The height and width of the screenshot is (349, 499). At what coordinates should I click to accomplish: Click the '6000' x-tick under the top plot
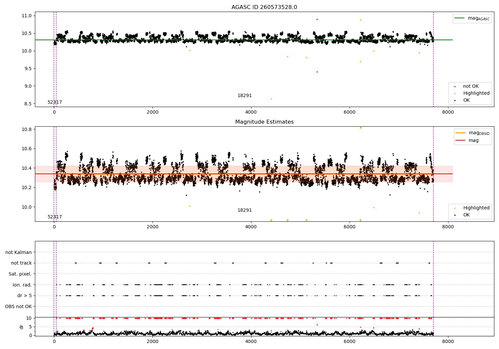(349, 112)
